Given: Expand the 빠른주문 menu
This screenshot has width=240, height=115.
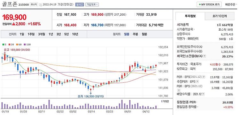Looking at the screenshot, I should [x=231, y=4].
